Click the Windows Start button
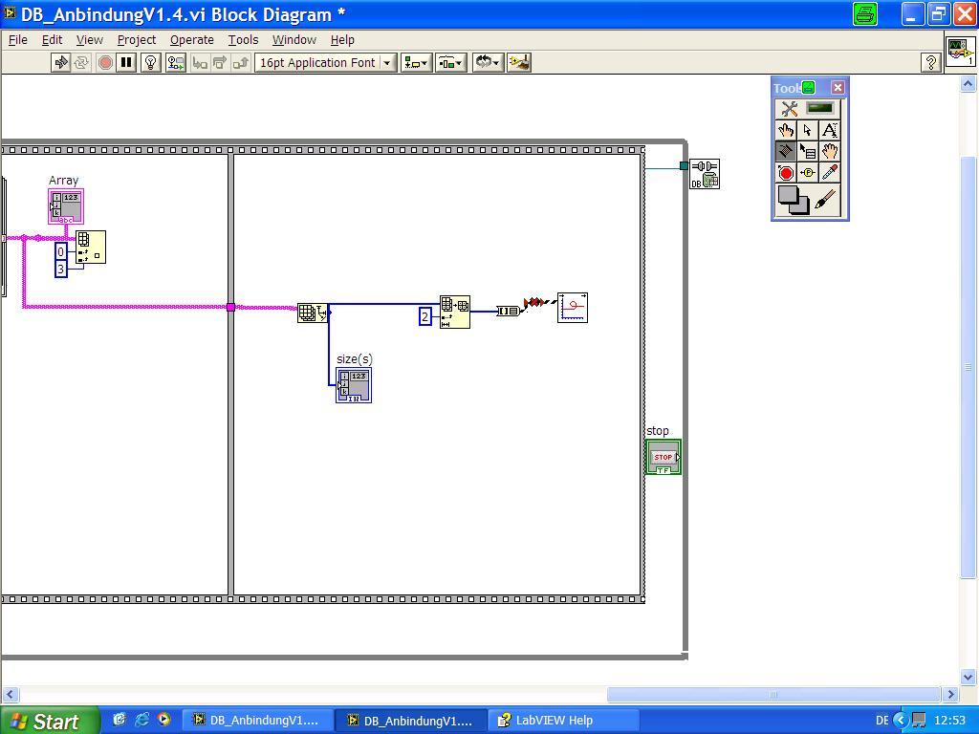The image size is (979, 734). click(x=49, y=721)
